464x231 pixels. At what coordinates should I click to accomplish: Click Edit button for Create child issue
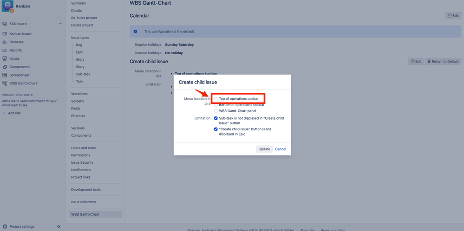[x=416, y=61]
